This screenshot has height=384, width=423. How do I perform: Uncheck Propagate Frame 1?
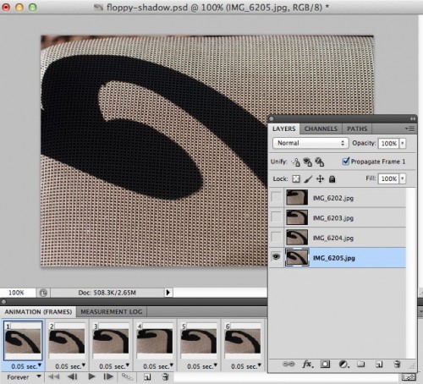click(x=346, y=162)
